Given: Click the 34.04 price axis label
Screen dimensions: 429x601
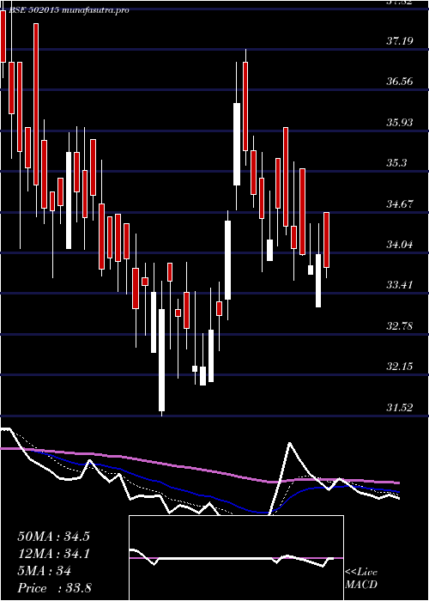Looking at the screenshot, I should click(x=400, y=244).
